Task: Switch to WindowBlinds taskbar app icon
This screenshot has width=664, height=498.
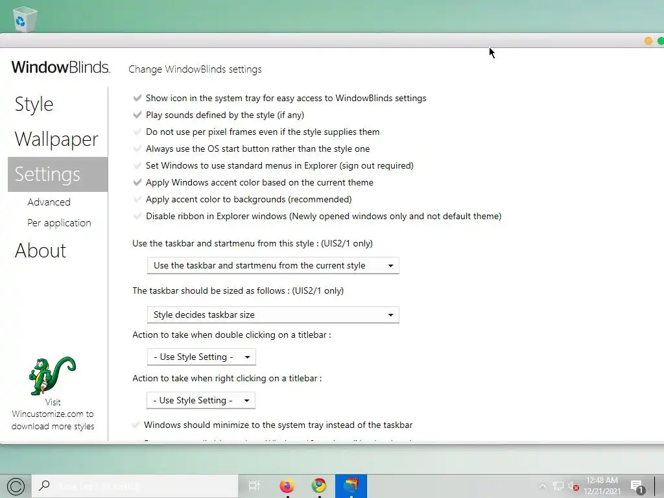Action: [x=351, y=485]
